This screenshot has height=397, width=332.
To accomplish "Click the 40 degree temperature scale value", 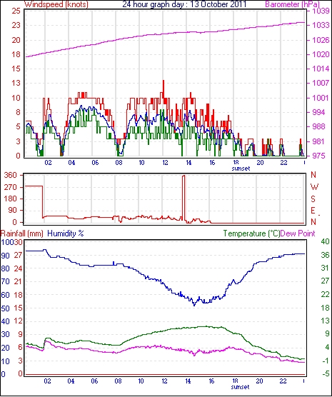I will click(x=325, y=241).
